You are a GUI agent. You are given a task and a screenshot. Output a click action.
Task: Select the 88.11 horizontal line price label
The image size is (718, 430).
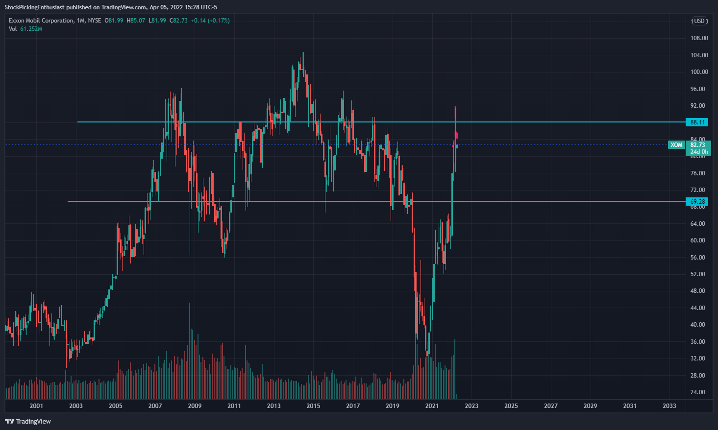698,122
